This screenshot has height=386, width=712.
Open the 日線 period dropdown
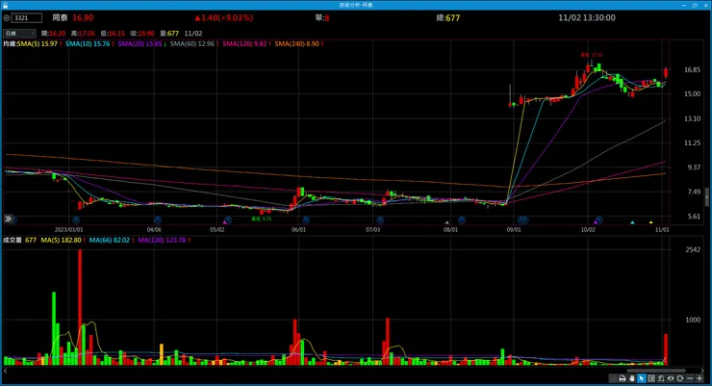(19, 33)
